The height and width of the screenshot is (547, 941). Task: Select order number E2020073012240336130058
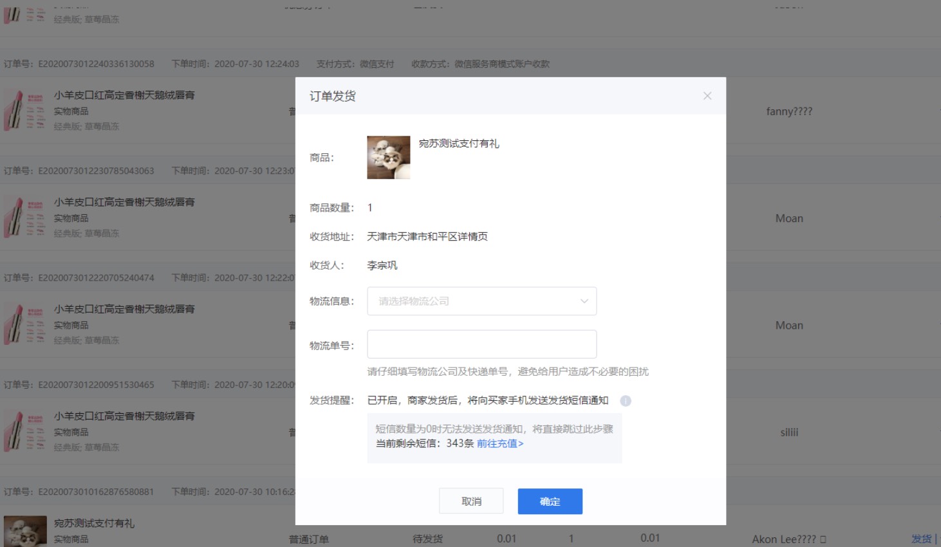click(97, 64)
